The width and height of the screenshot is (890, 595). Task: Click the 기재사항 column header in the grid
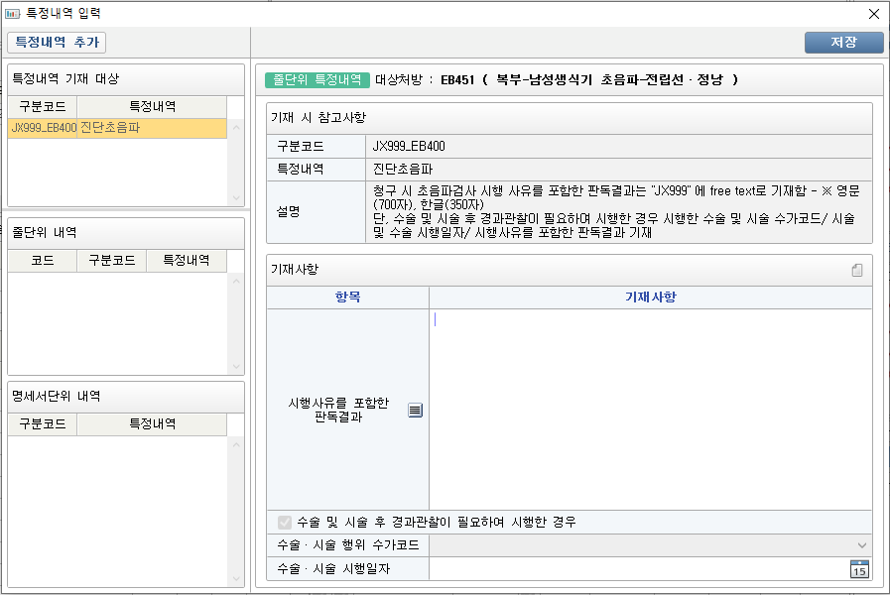(650, 297)
